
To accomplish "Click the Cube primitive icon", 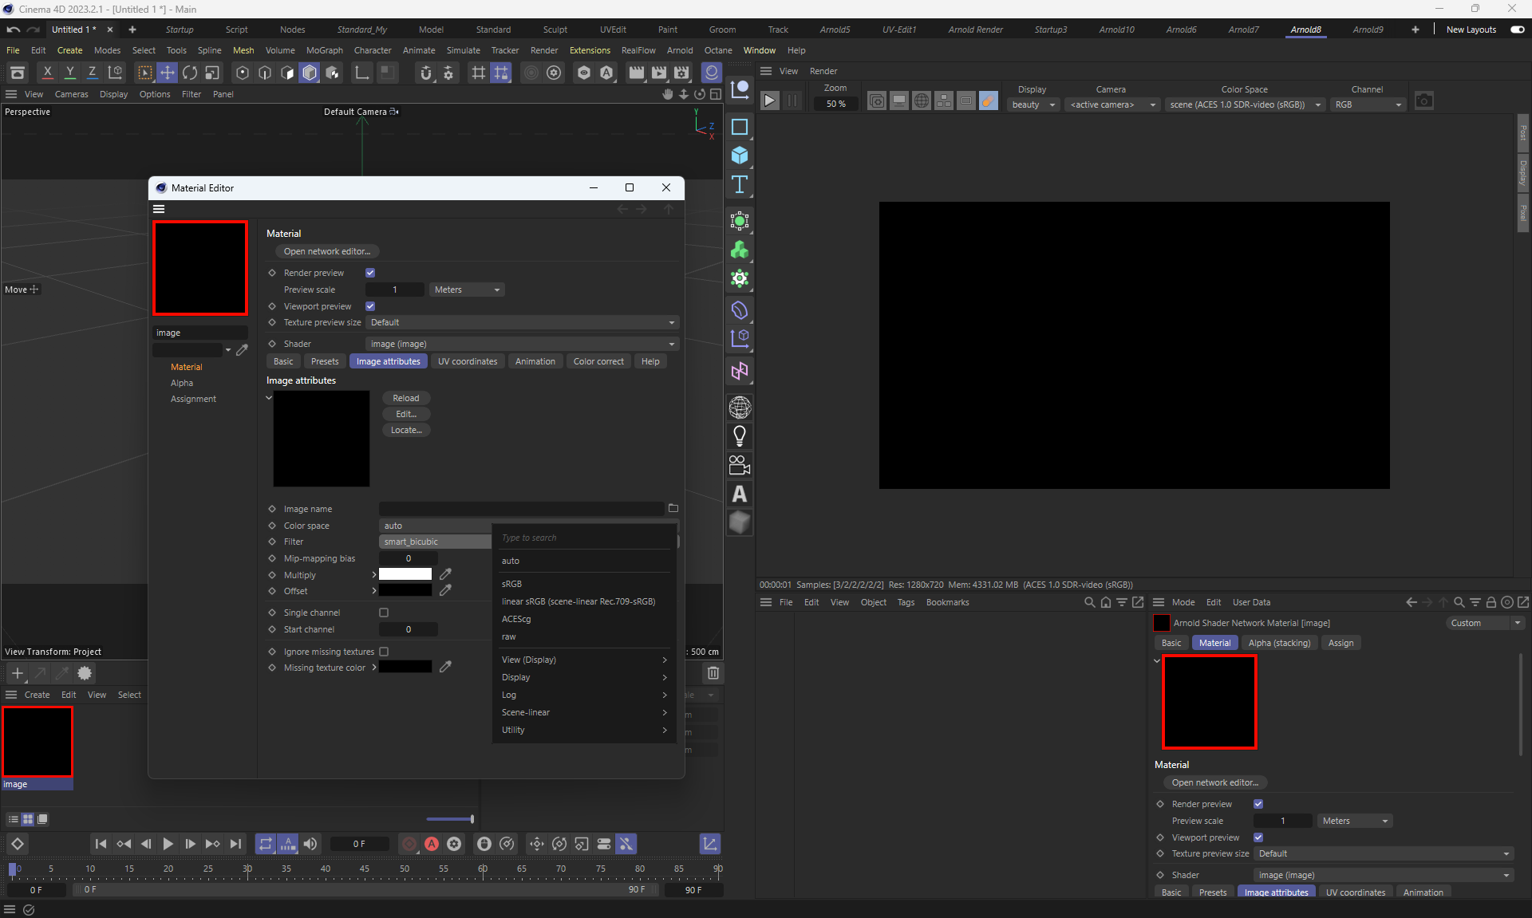I will 740,156.
